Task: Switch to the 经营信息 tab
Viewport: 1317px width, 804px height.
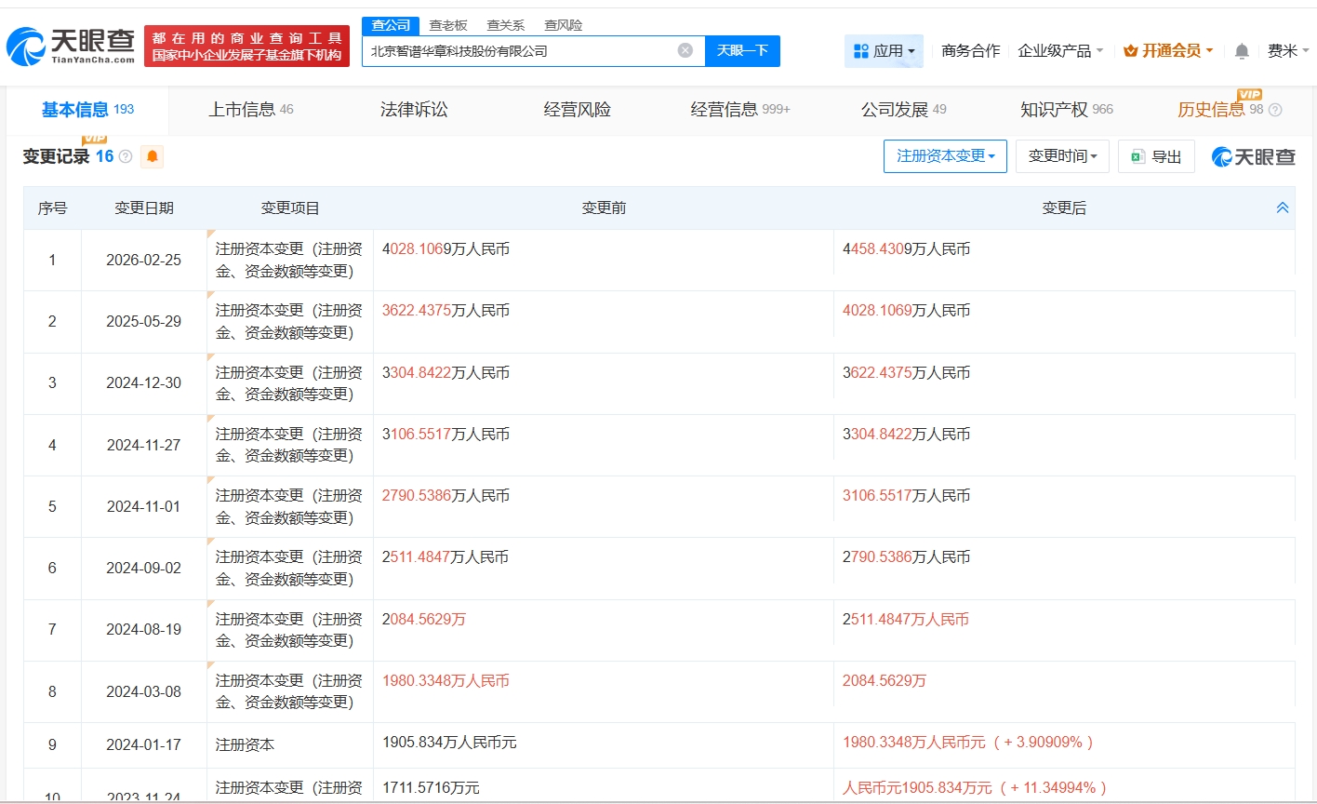Action: [740, 110]
